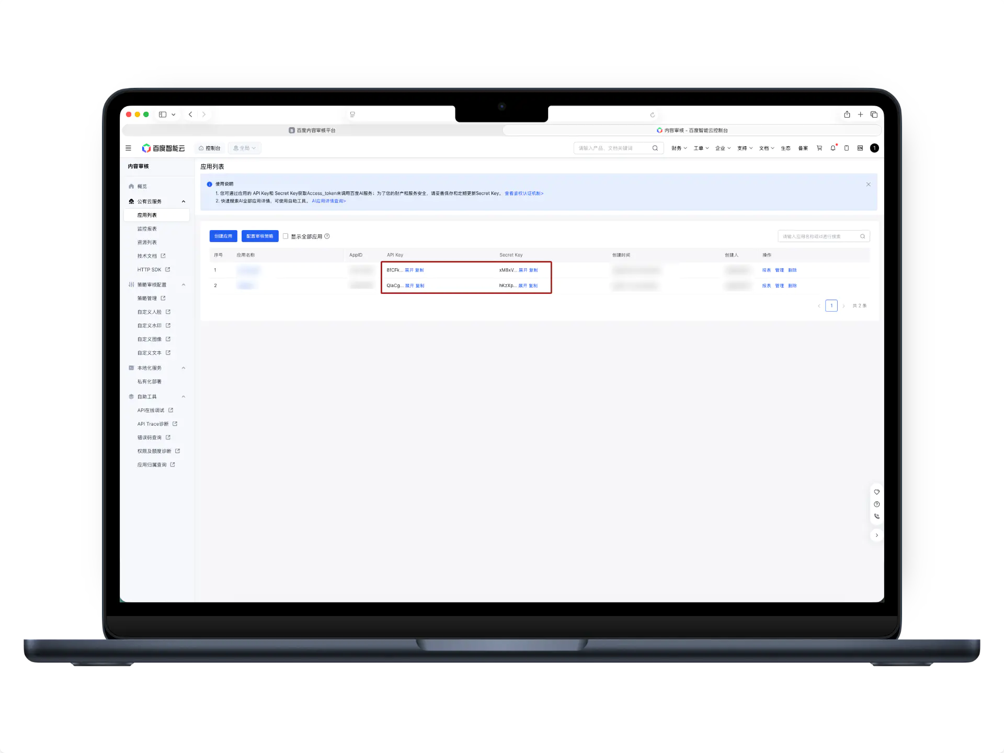This screenshot has height=753, width=1004.
Task: Open the external link icon beside 技术文档
Action: (x=163, y=256)
